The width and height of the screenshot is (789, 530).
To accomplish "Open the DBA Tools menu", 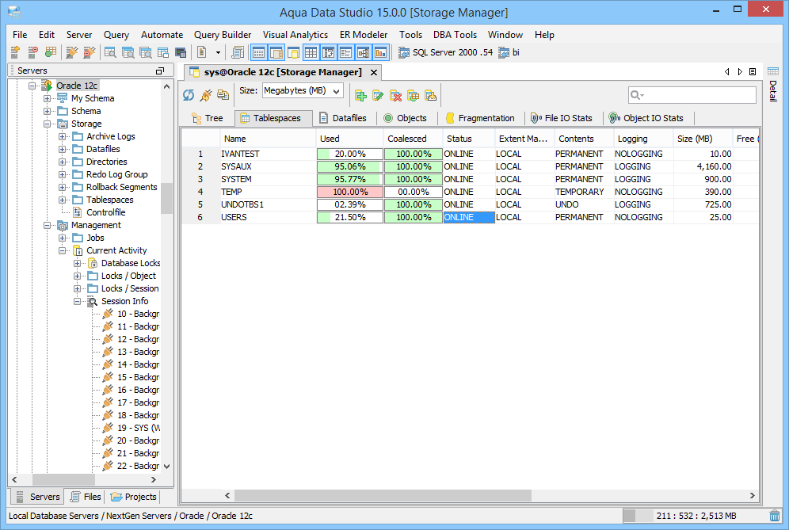I will [455, 35].
